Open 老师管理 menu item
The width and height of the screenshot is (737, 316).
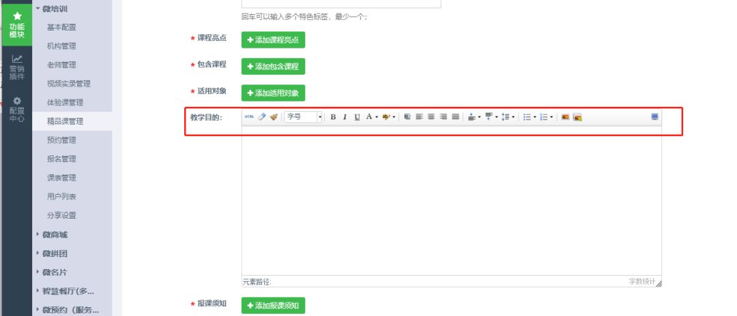(x=61, y=65)
